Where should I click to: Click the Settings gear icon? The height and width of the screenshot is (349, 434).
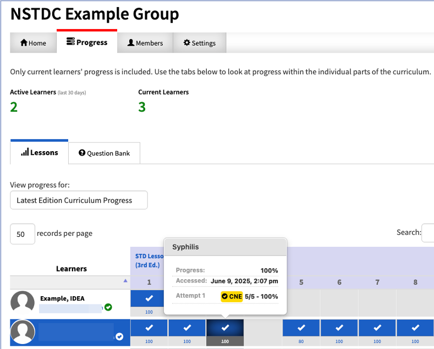(x=187, y=42)
